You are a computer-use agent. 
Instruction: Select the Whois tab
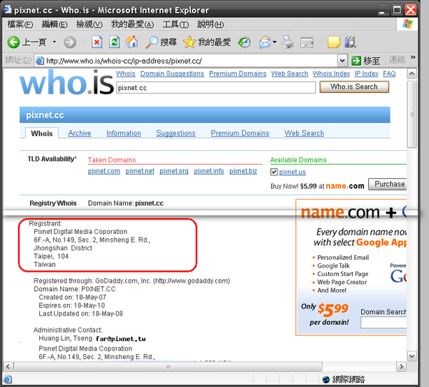pos(42,133)
